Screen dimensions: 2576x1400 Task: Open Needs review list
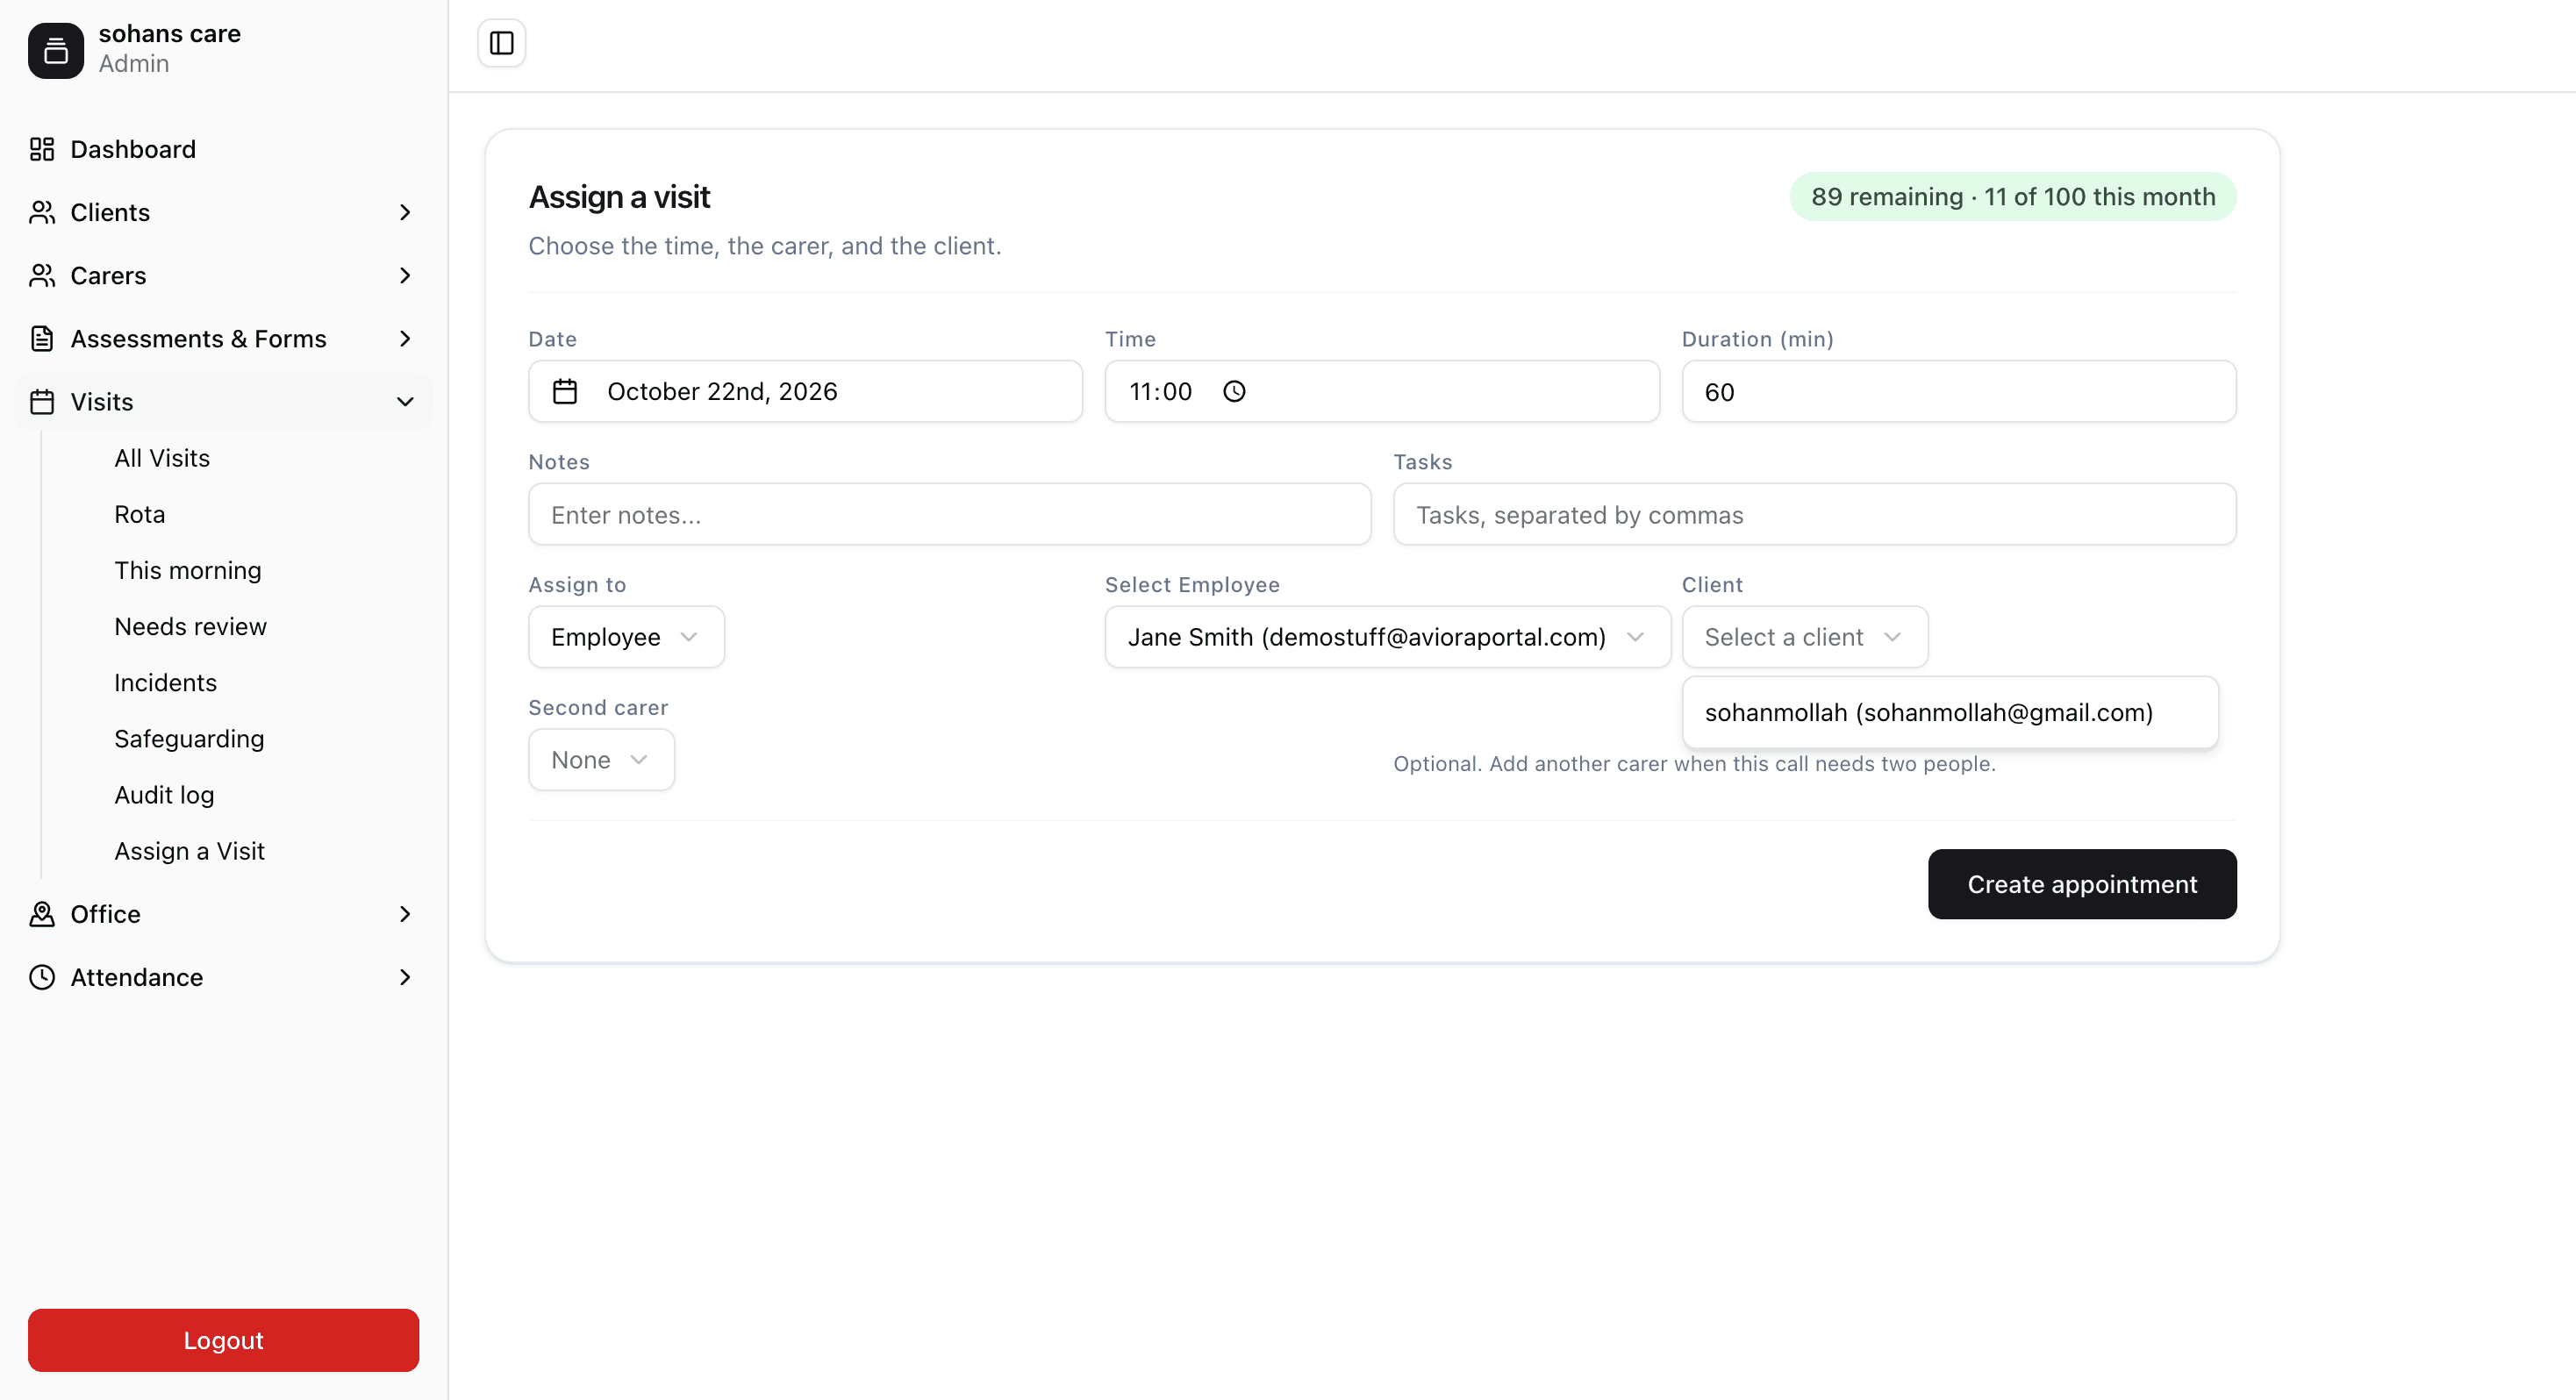(190, 626)
